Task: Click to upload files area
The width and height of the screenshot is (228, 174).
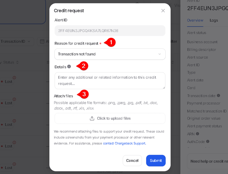Action: pos(110,118)
